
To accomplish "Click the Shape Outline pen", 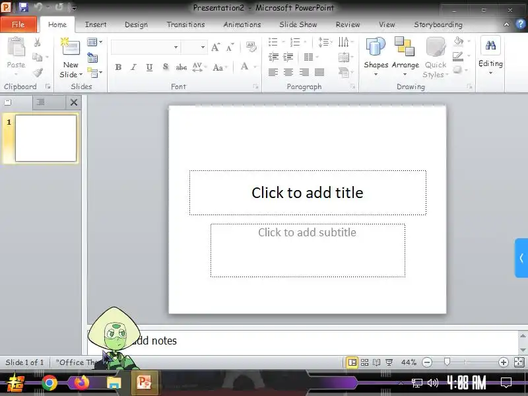I will (458, 56).
